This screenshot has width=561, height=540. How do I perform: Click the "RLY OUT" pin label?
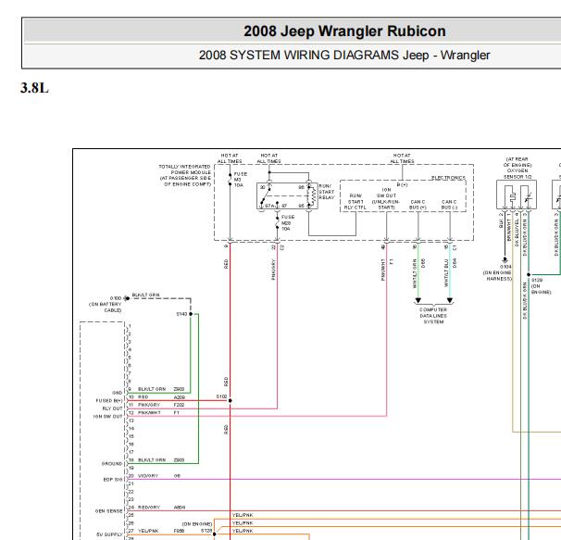[112, 408]
